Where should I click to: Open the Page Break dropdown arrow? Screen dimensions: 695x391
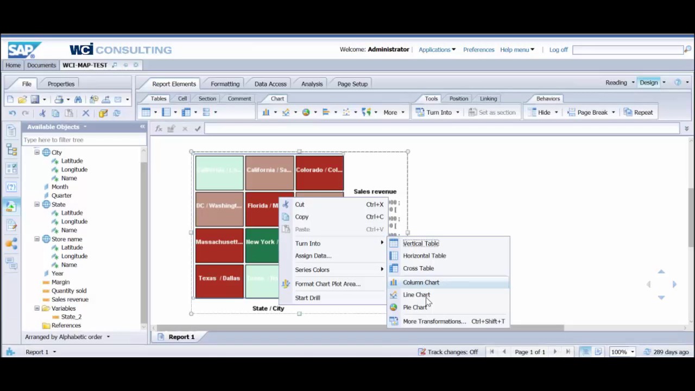[613, 112]
